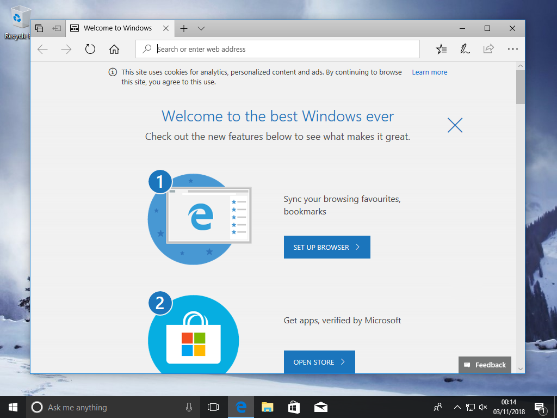Image resolution: width=557 pixels, height=418 pixels.
Task: Click the cookie notice info icon
Action: pyautogui.click(x=113, y=72)
